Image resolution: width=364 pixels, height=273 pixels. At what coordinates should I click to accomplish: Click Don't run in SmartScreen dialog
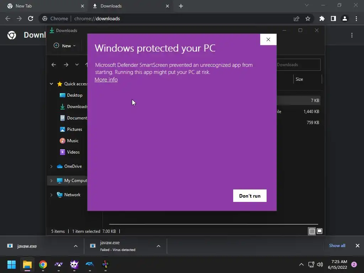click(x=250, y=196)
